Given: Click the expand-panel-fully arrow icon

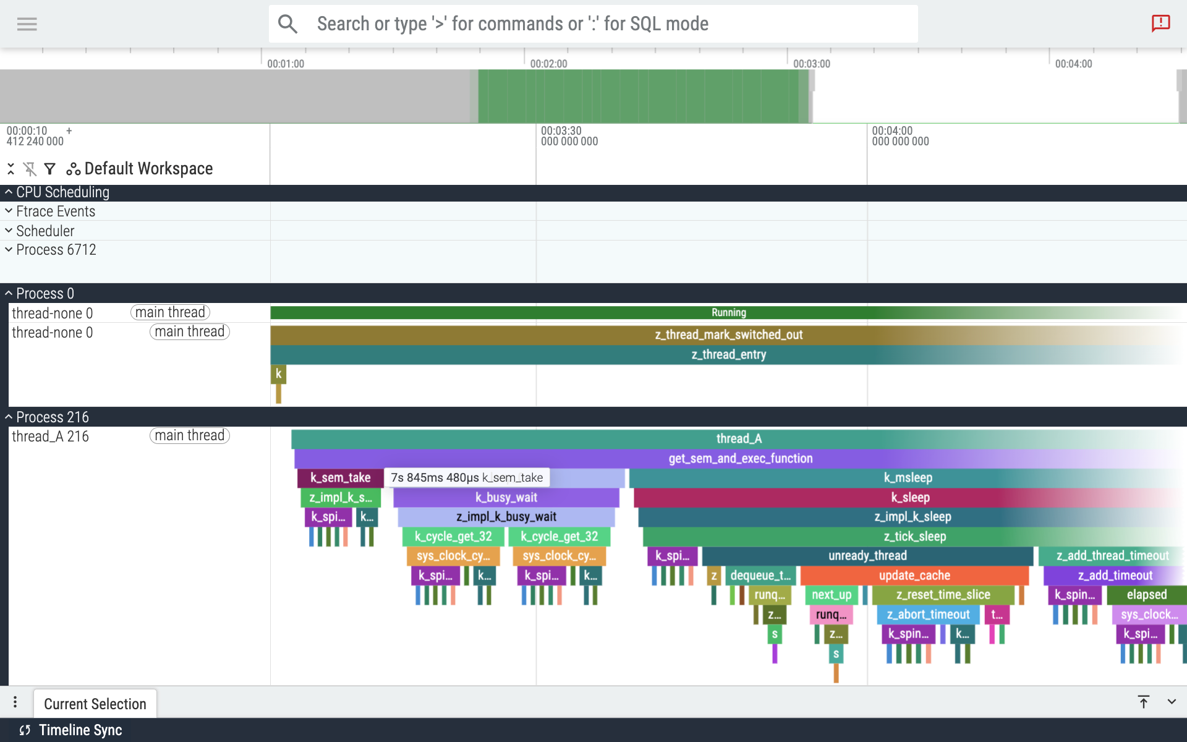Looking at the screenshot, I should click(x=1143, y=702).
